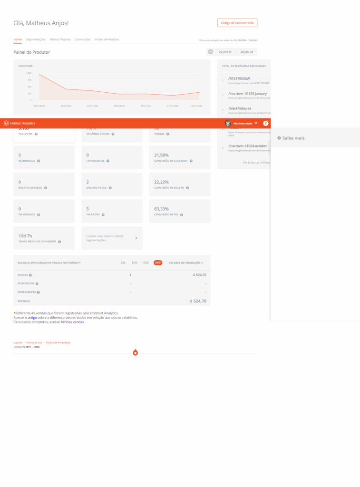Viewport: 360px width, 487px height.
Task: Click balance value $ 524,70
Action: pos(198,301)
